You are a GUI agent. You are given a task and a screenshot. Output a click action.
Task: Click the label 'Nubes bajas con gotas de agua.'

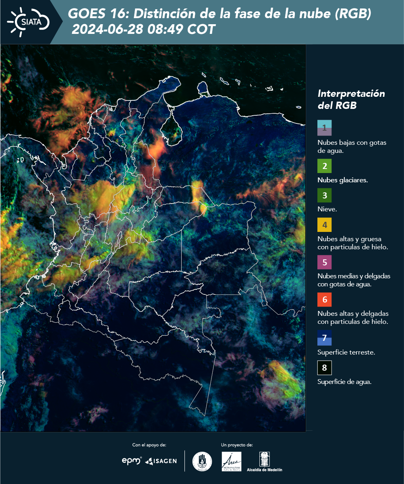click(352, 147)
